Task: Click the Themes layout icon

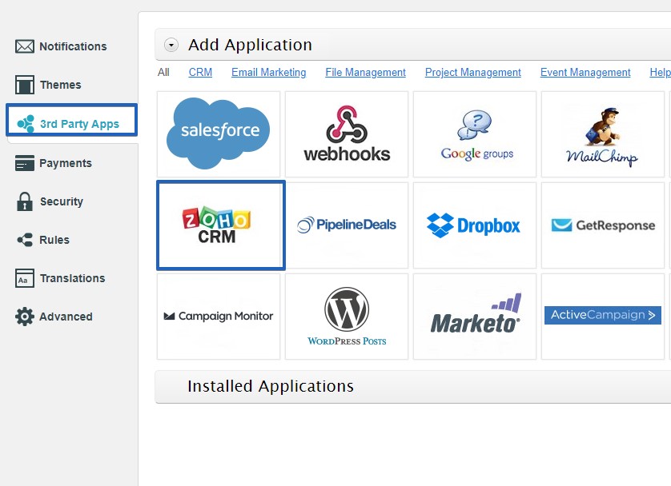Action: 24,85
